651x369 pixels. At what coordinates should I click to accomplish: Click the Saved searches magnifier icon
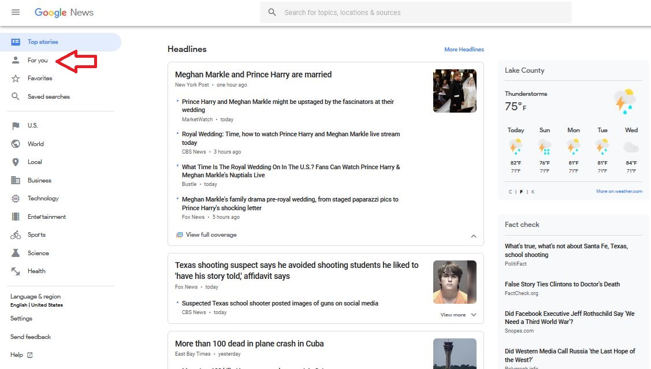[16, 96]
